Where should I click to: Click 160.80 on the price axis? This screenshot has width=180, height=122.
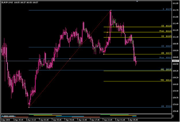(175, 50)
